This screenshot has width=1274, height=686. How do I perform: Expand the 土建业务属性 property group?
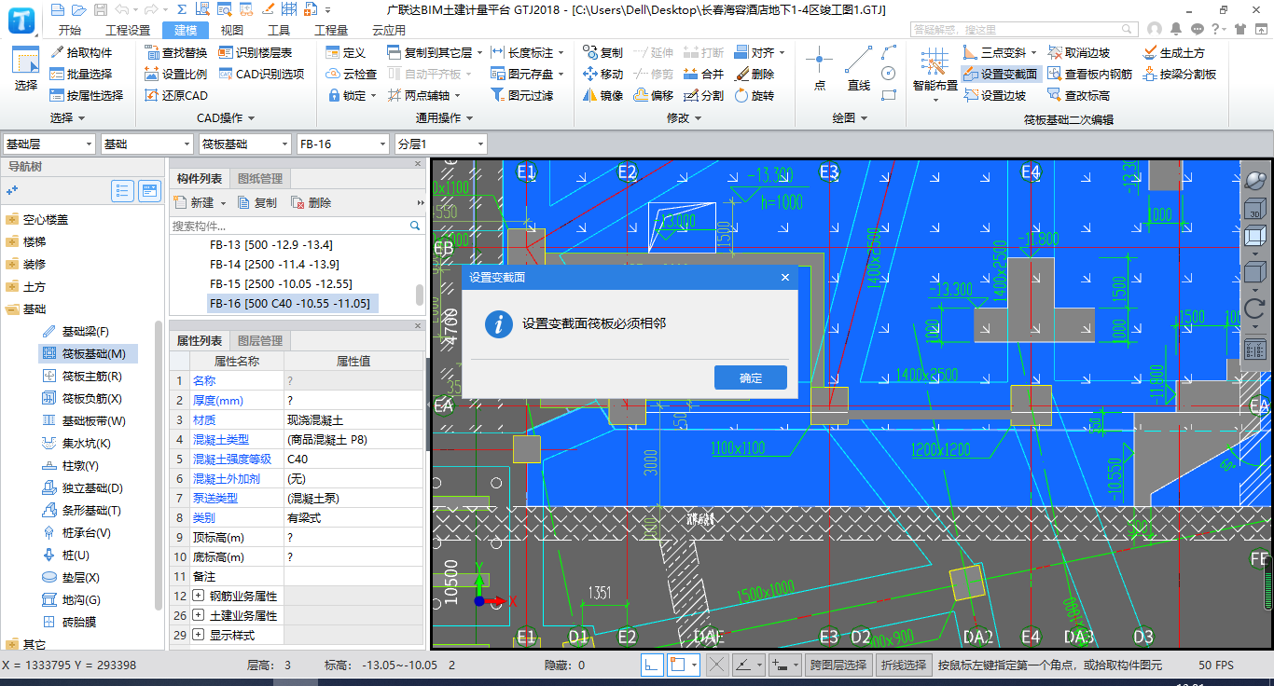point(199,615)
